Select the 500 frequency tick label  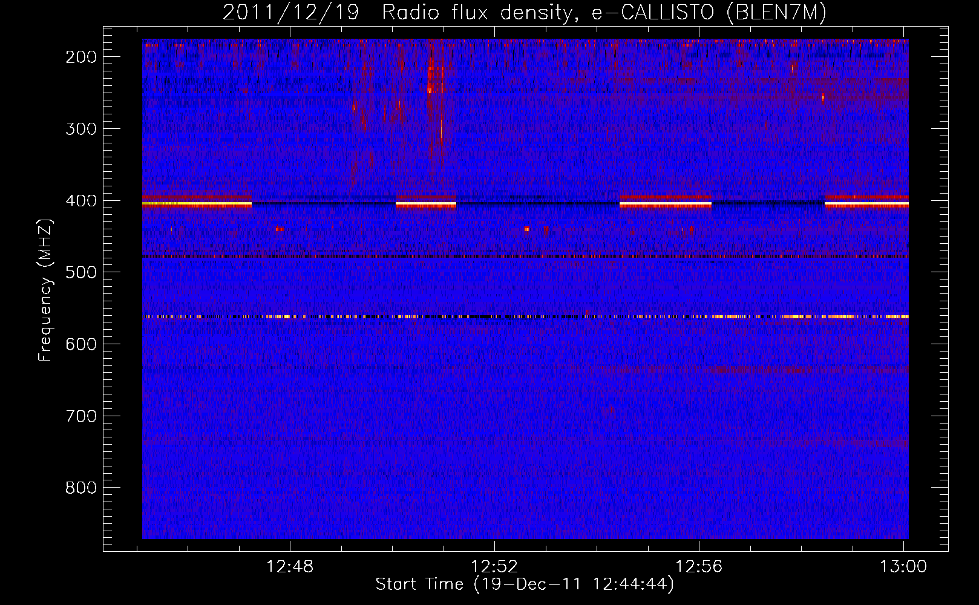point(80,272)
